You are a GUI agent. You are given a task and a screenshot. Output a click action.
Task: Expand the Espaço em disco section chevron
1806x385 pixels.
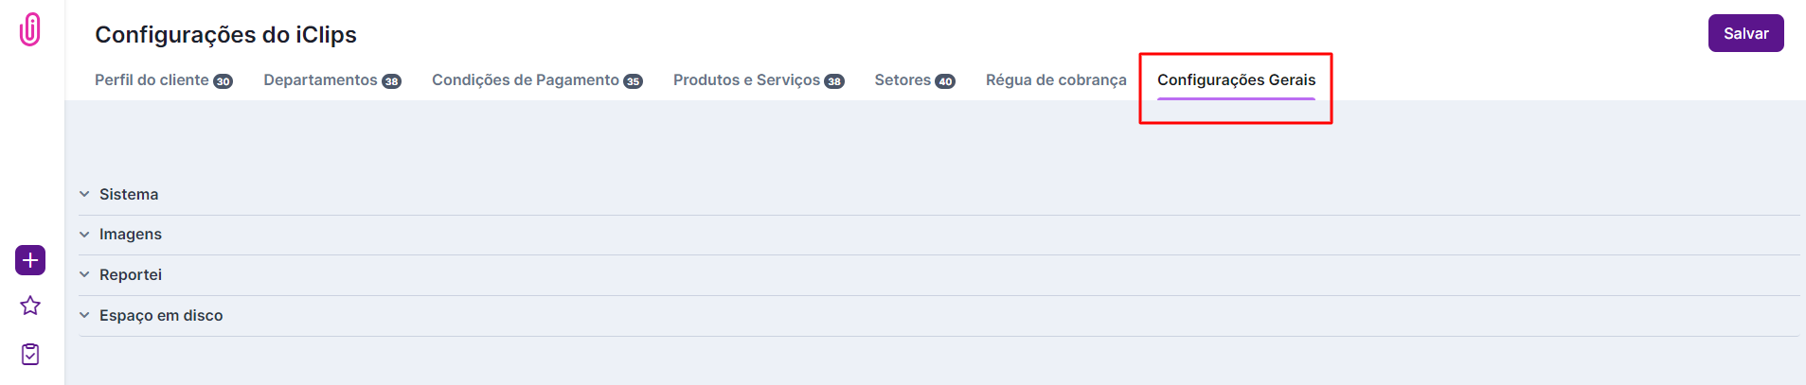tap(84, 315)
